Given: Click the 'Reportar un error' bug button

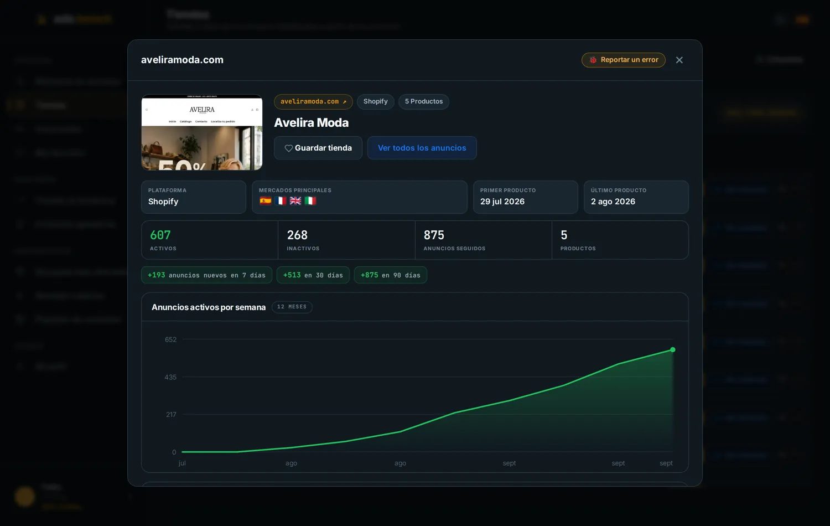Looking at the screenshot, I should coord(623,60).
